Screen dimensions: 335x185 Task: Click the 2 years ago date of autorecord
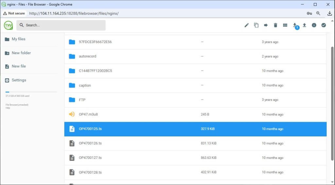[x=270, y=56]
